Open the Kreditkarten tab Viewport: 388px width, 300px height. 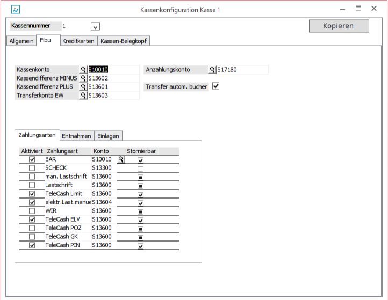point(78,41)
